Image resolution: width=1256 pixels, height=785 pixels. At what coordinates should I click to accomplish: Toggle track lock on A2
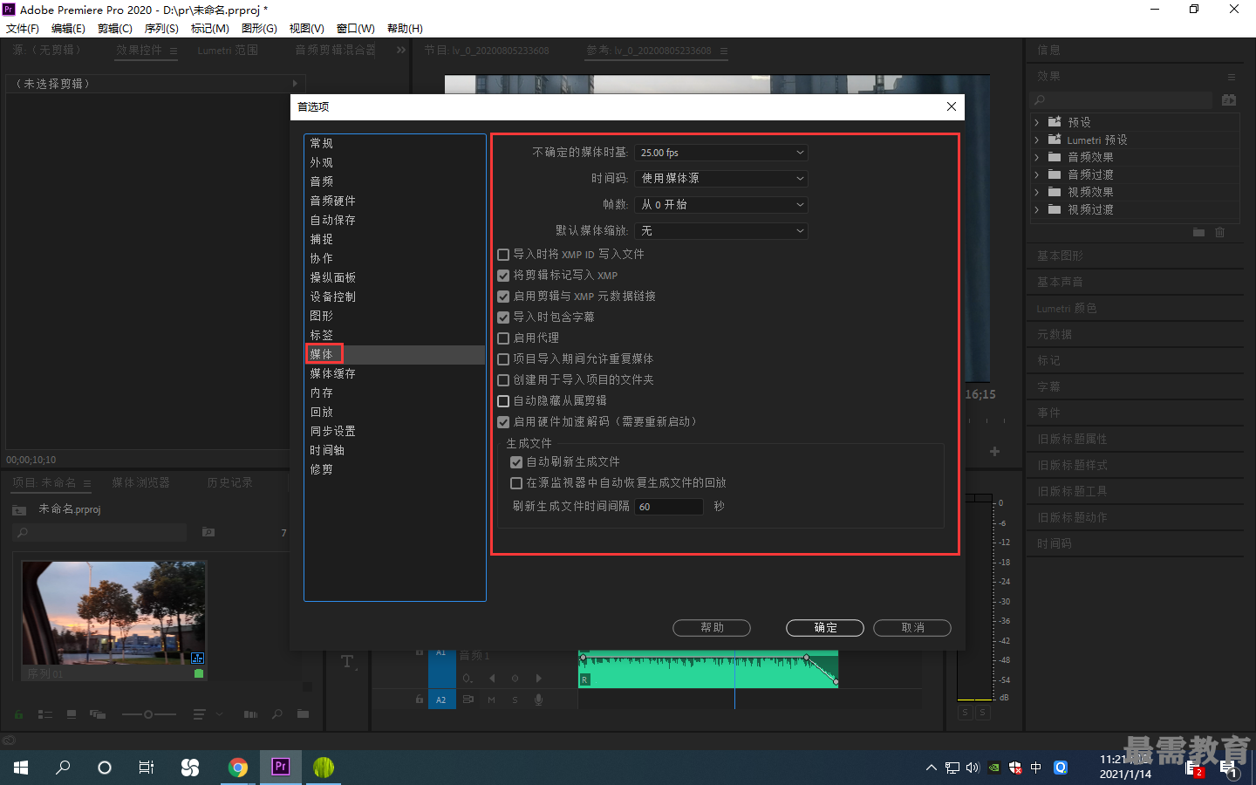pos(420,700)
